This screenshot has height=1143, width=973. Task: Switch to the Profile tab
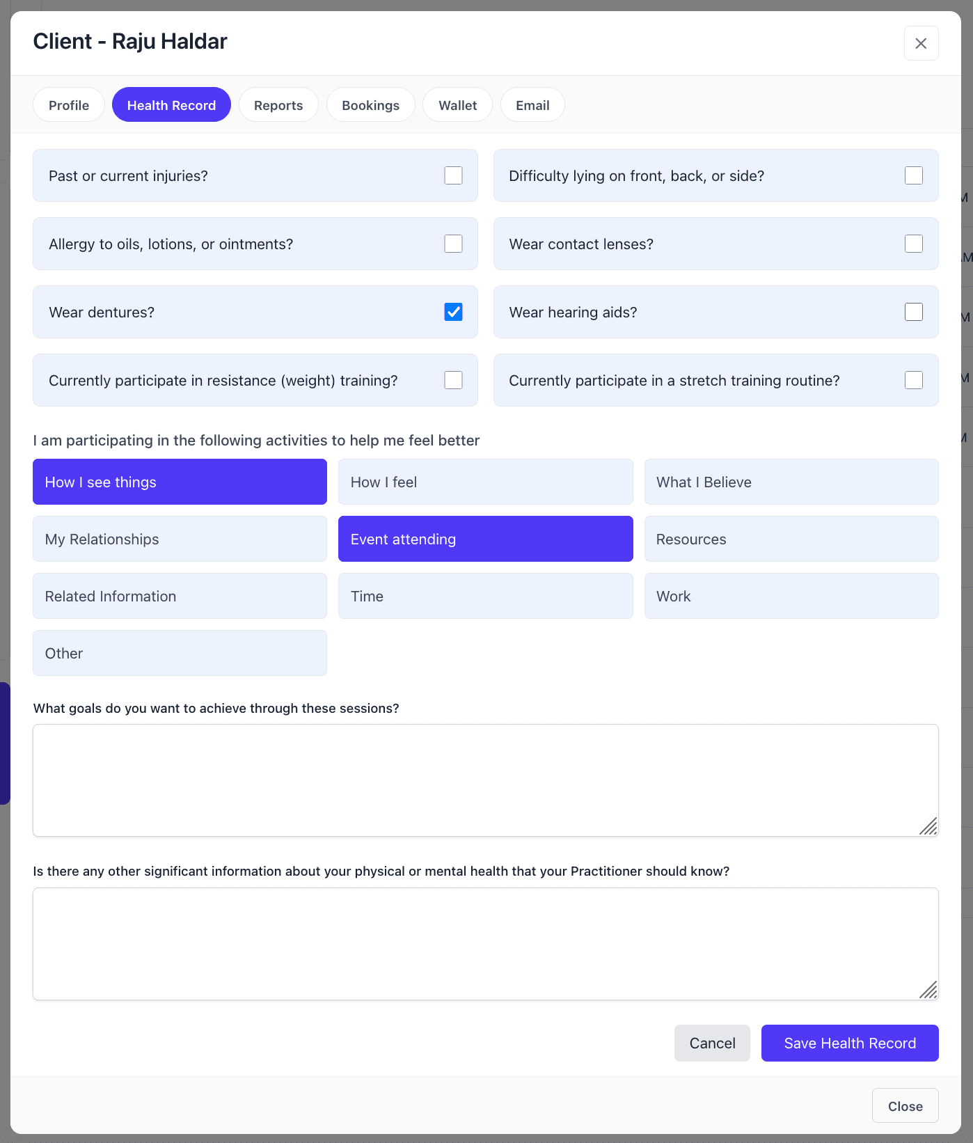(x=69, y=105)
